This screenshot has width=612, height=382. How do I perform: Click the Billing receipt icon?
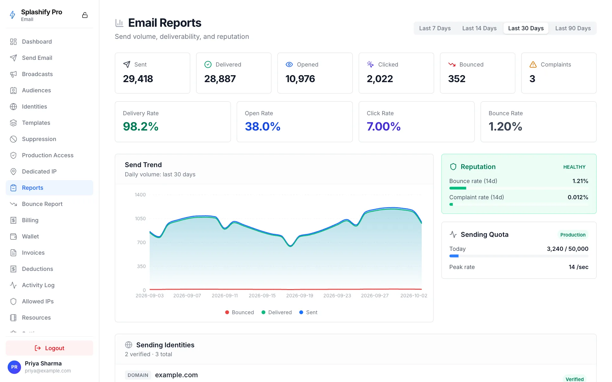click(13, 220)
